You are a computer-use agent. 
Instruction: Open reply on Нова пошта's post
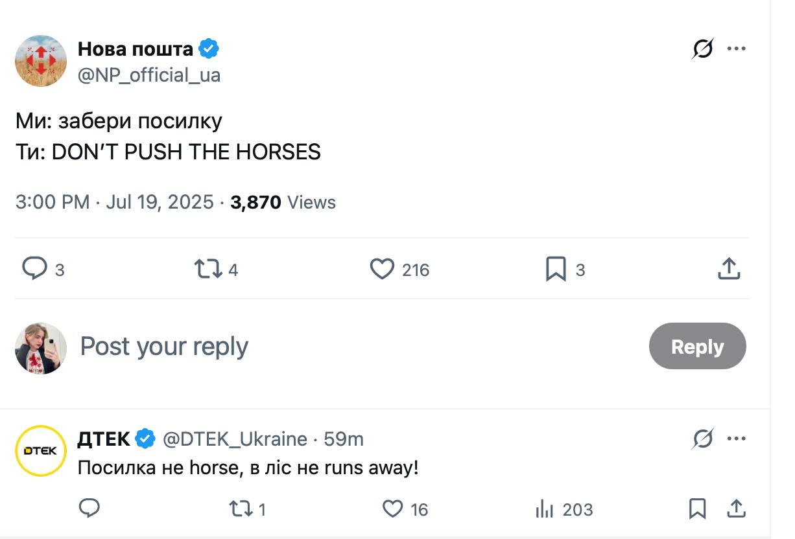point(35,268)
